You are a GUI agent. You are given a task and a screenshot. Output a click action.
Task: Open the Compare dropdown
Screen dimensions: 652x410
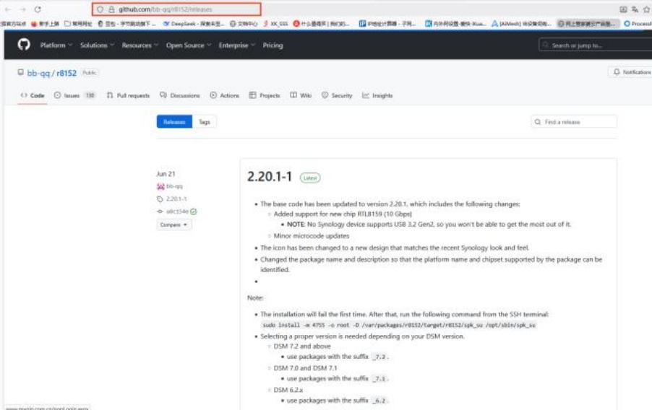coord(173,224)
